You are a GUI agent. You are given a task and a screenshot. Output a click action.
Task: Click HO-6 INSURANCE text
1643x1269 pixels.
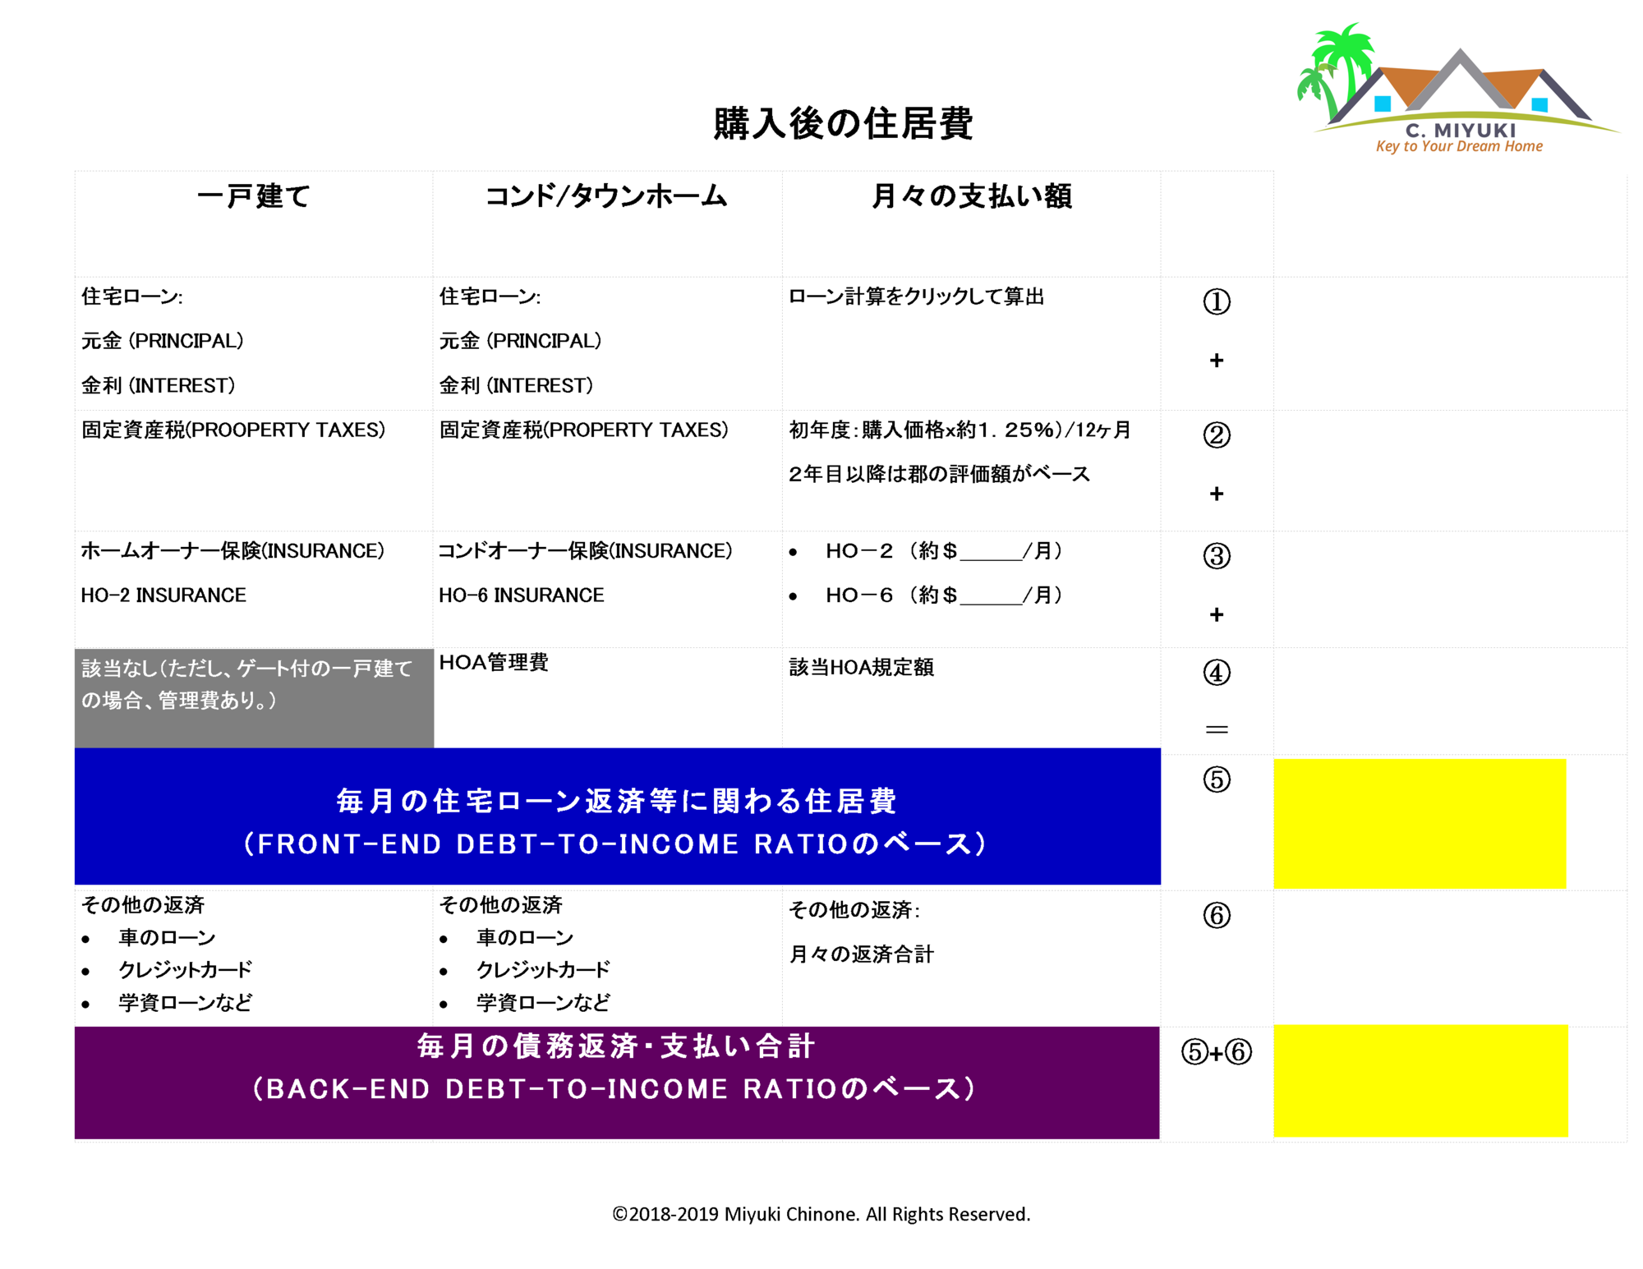click(x=522, y=595)
